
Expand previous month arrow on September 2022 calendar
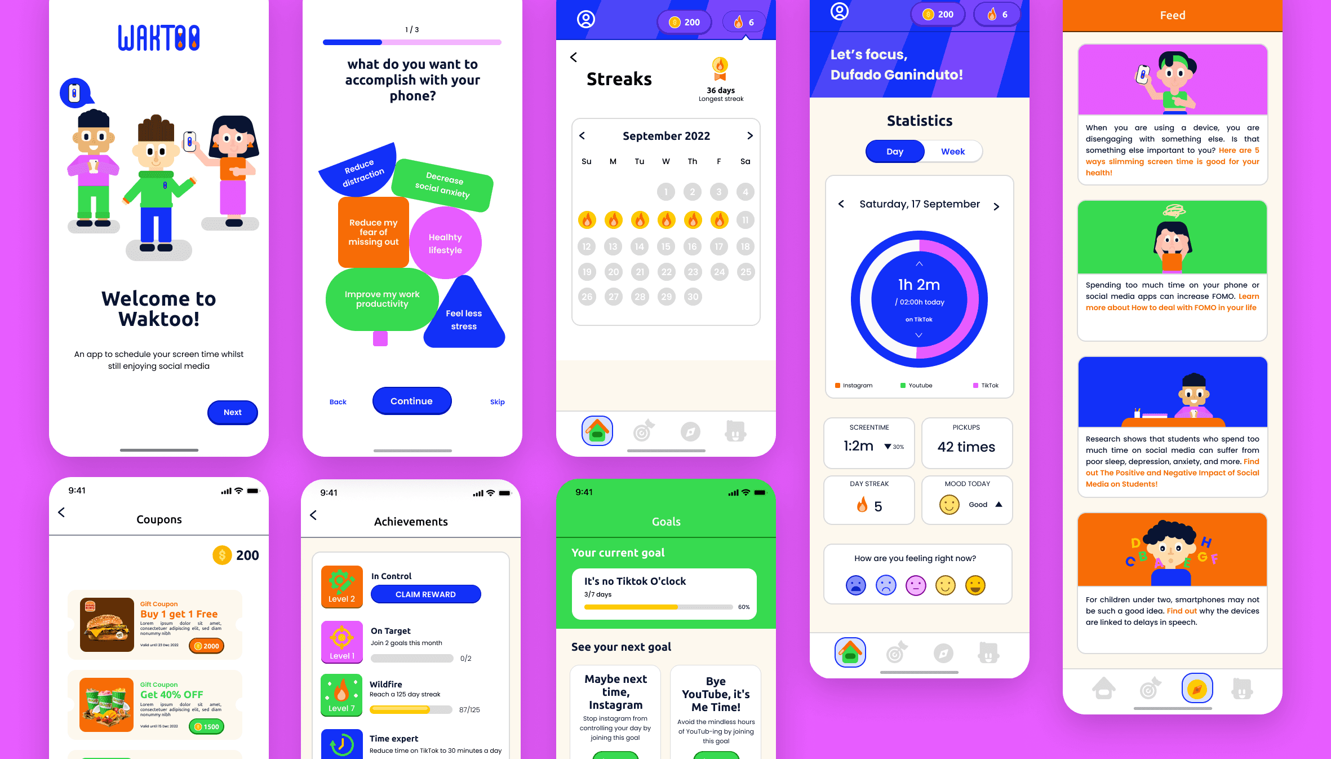click(582, 134)
